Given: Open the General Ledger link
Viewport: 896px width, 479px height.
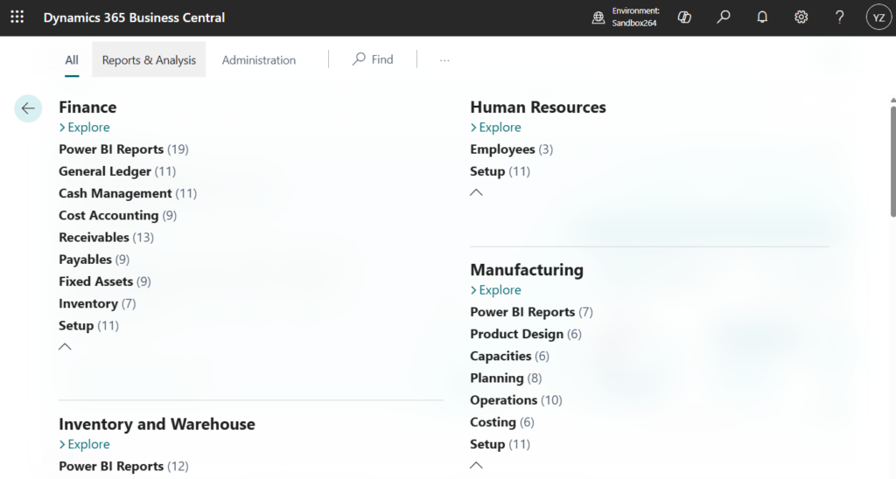Looking at the screenshot, I should coord(105,171).
